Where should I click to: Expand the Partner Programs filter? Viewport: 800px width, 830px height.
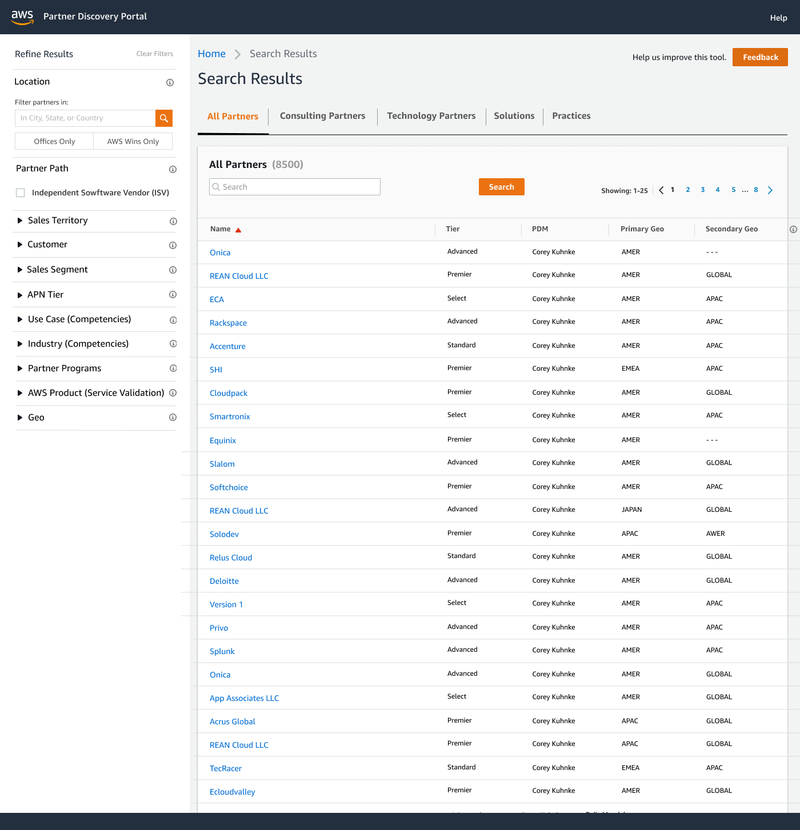point(20,368)
